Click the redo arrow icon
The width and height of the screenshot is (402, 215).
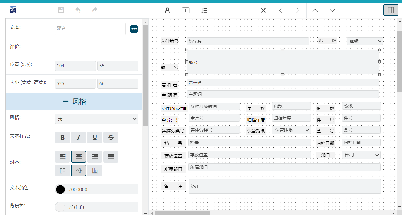coord(95,10)
